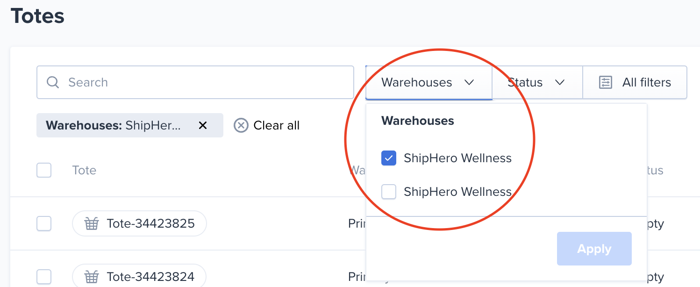Image resolution: width=700 pixels, height=287 pixels.
Task: Open the Tote-34423824 tote link
Action: click(x=139, y=277)
